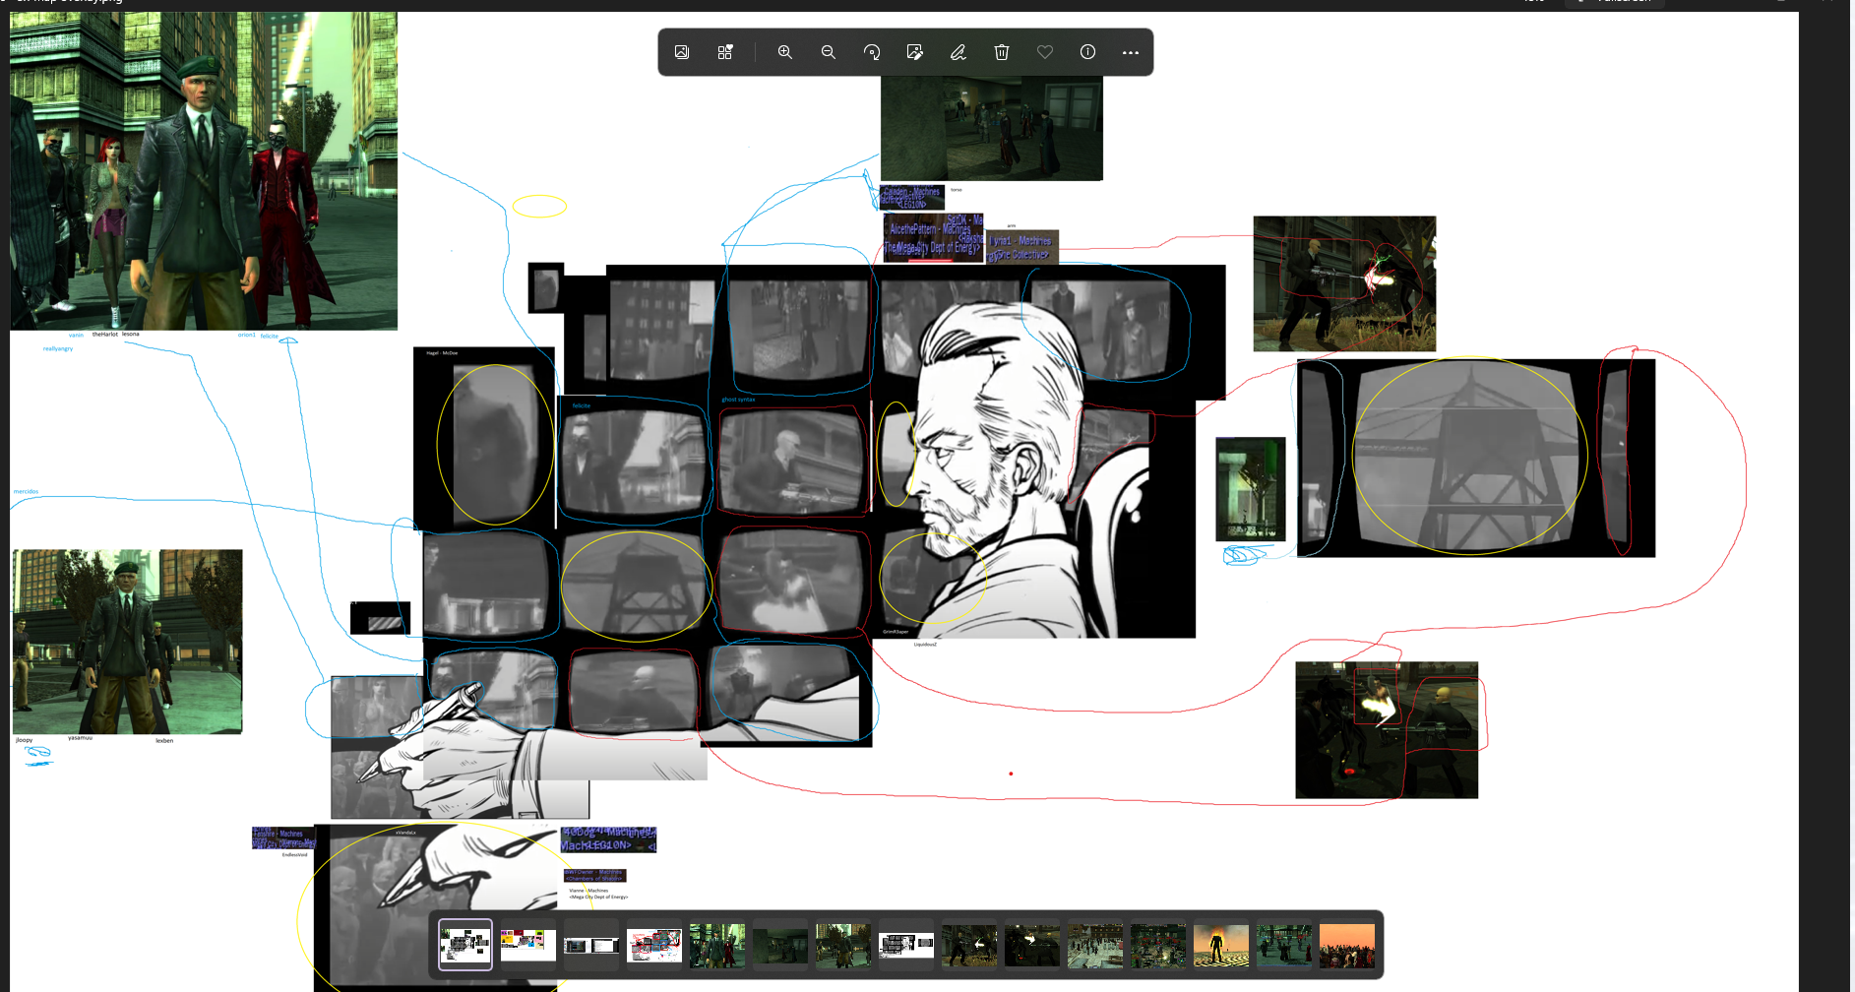
Task: Click the zoom out magnifier icon
Action: [x=829, y=52]
